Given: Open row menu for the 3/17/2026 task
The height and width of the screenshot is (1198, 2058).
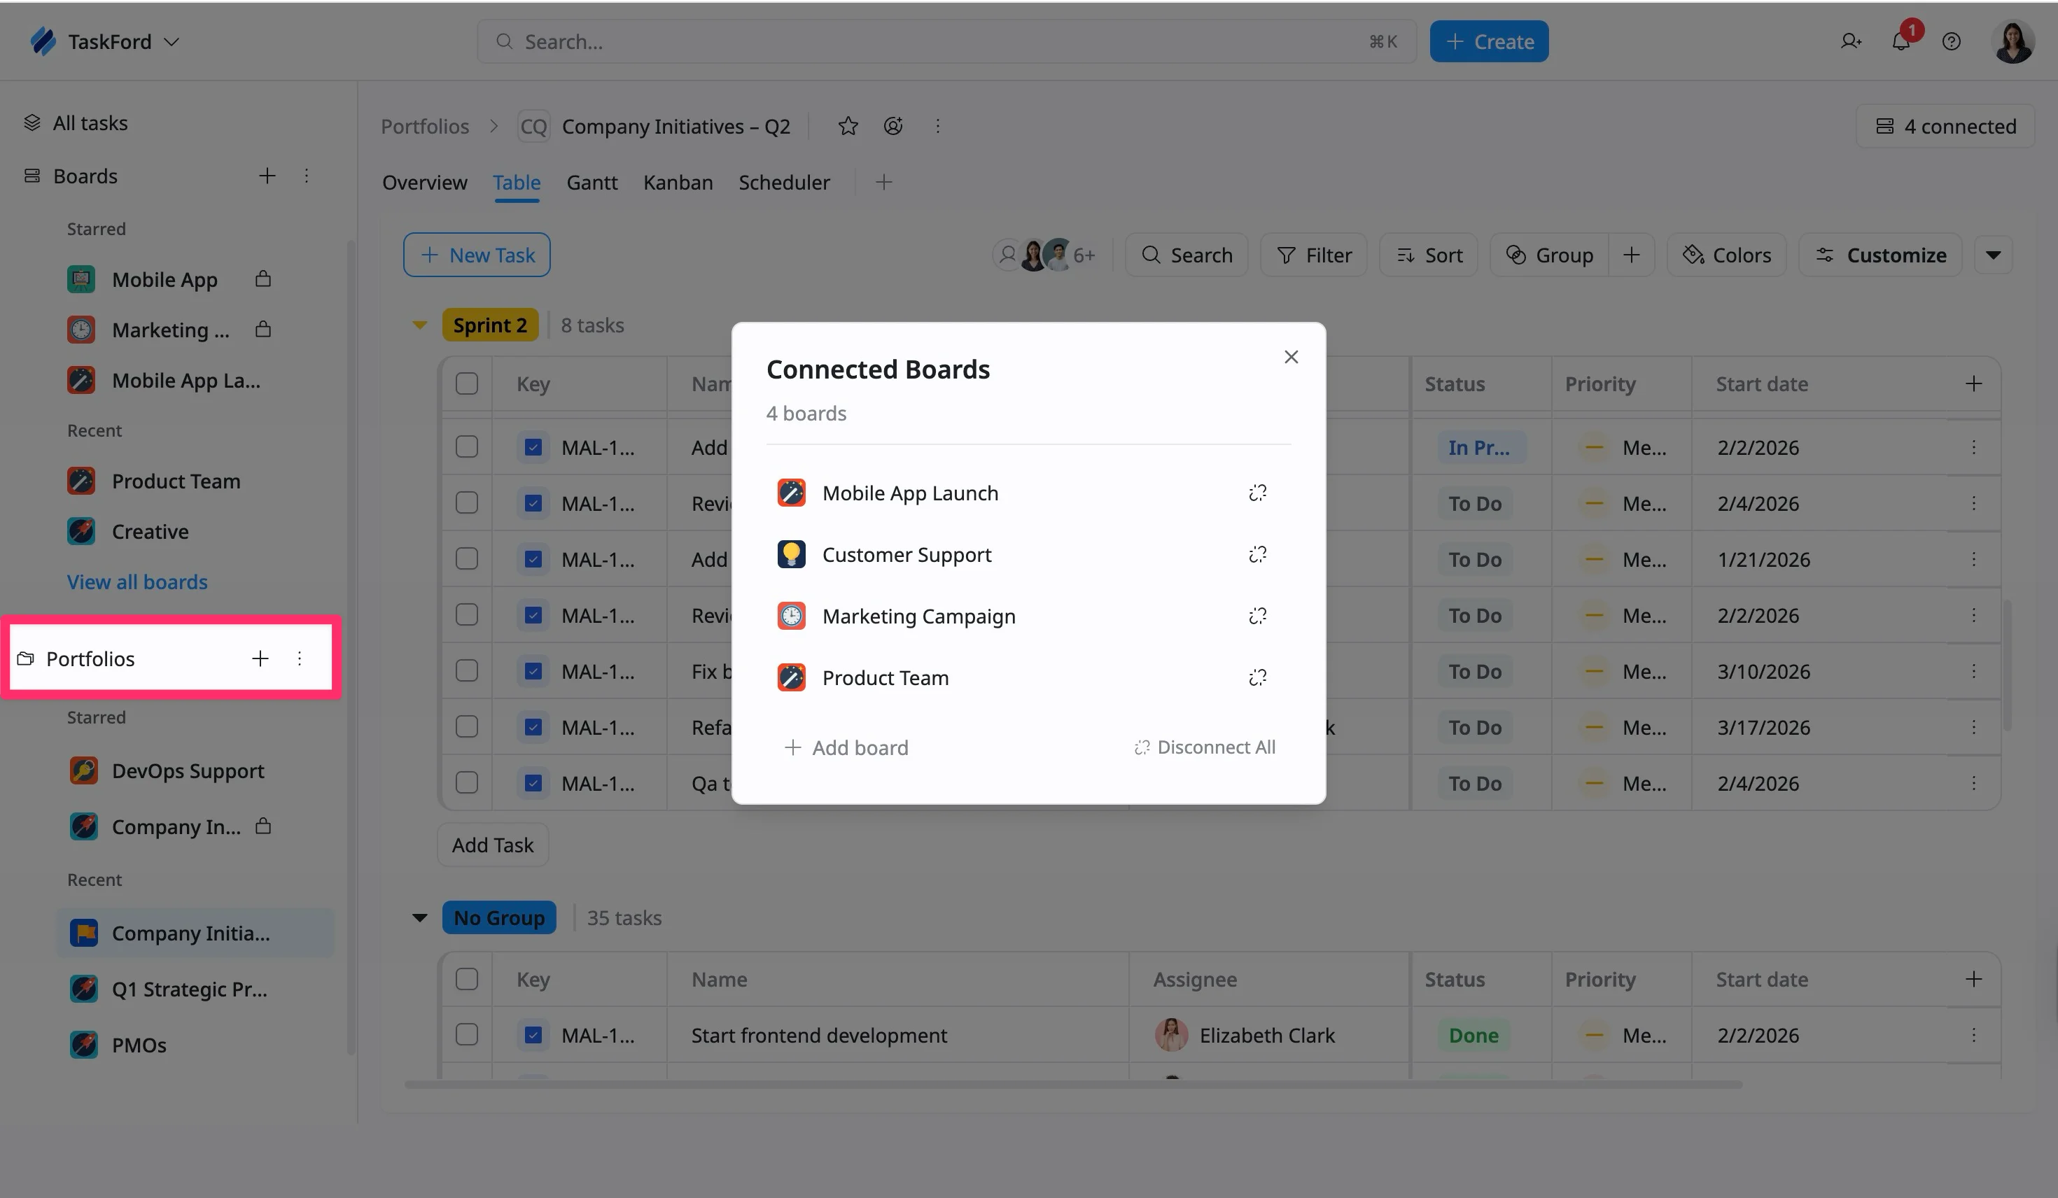Looking at the screenshot, I should (x=1973, y=727).
